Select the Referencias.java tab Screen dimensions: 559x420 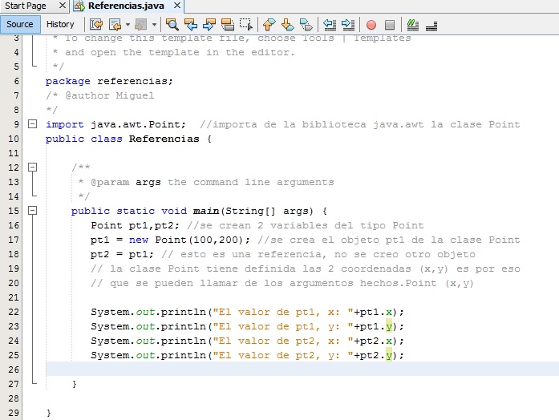click(115, 6)
